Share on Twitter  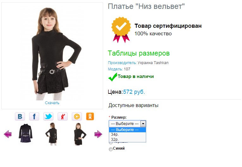coord(48,116)
